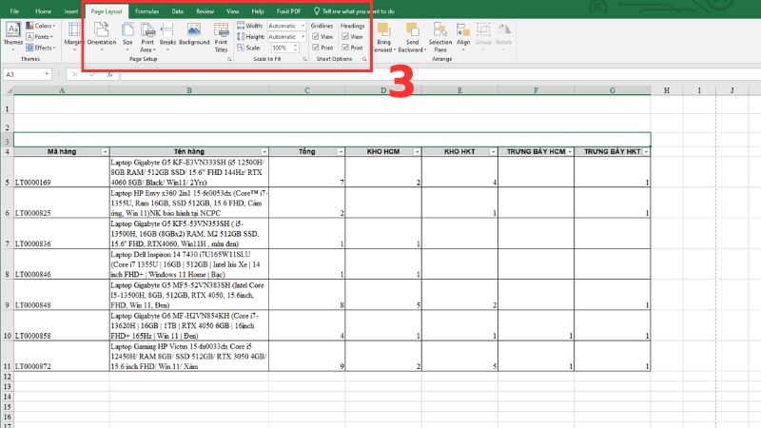Select cell containing LT0000825

[x=62, y=203]
